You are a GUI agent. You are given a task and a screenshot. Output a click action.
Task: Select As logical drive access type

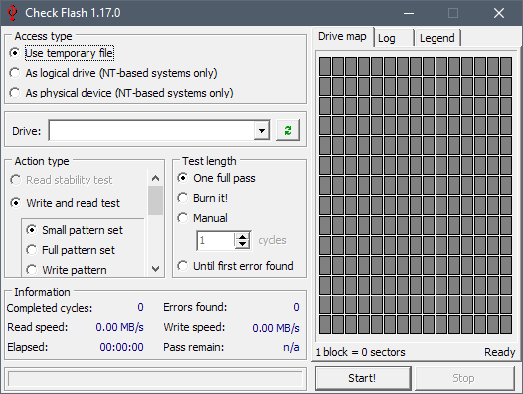[113, 73]
